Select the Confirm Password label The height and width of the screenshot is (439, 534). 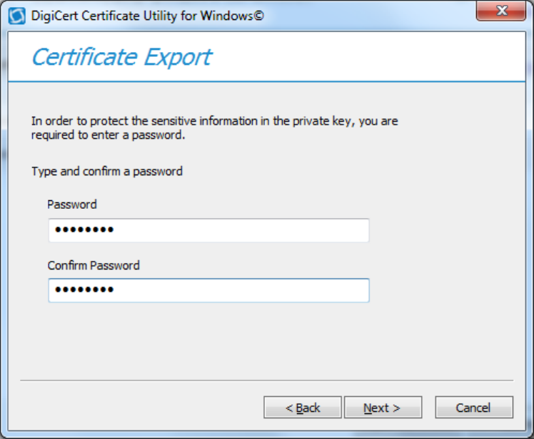pos(94,266)
